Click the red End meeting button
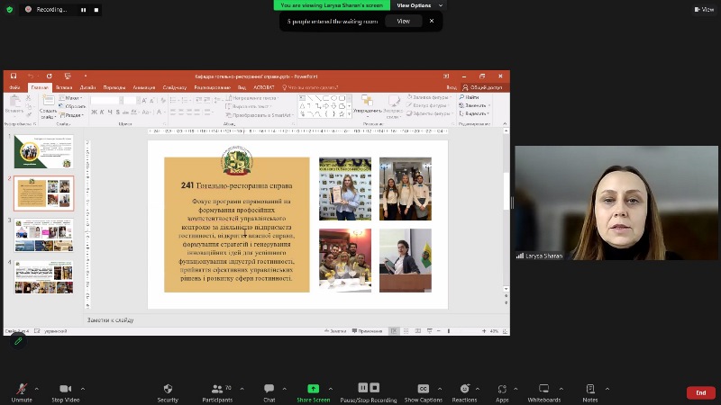Image resolution: width=721 pixels, height=405 pixels. coord(700,392)
